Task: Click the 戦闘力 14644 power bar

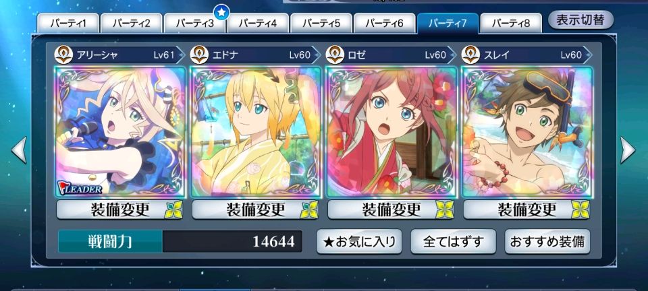Action: 180,242
